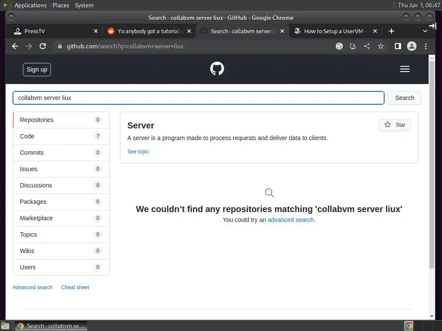The height and width of the screenshot is (331, 442).
Task: Open Advanced search link below sidebar
Action: (32, 287)
